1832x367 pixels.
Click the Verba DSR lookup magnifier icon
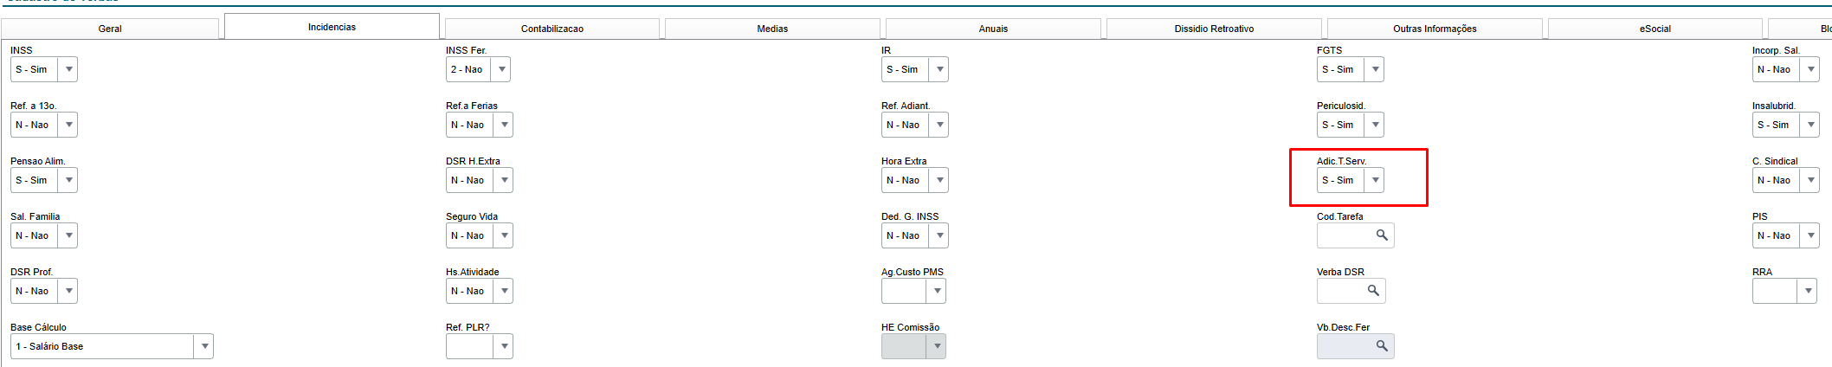coord(1373,291)
